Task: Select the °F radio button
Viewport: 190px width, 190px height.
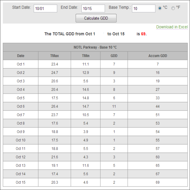Action: [173, 8]
